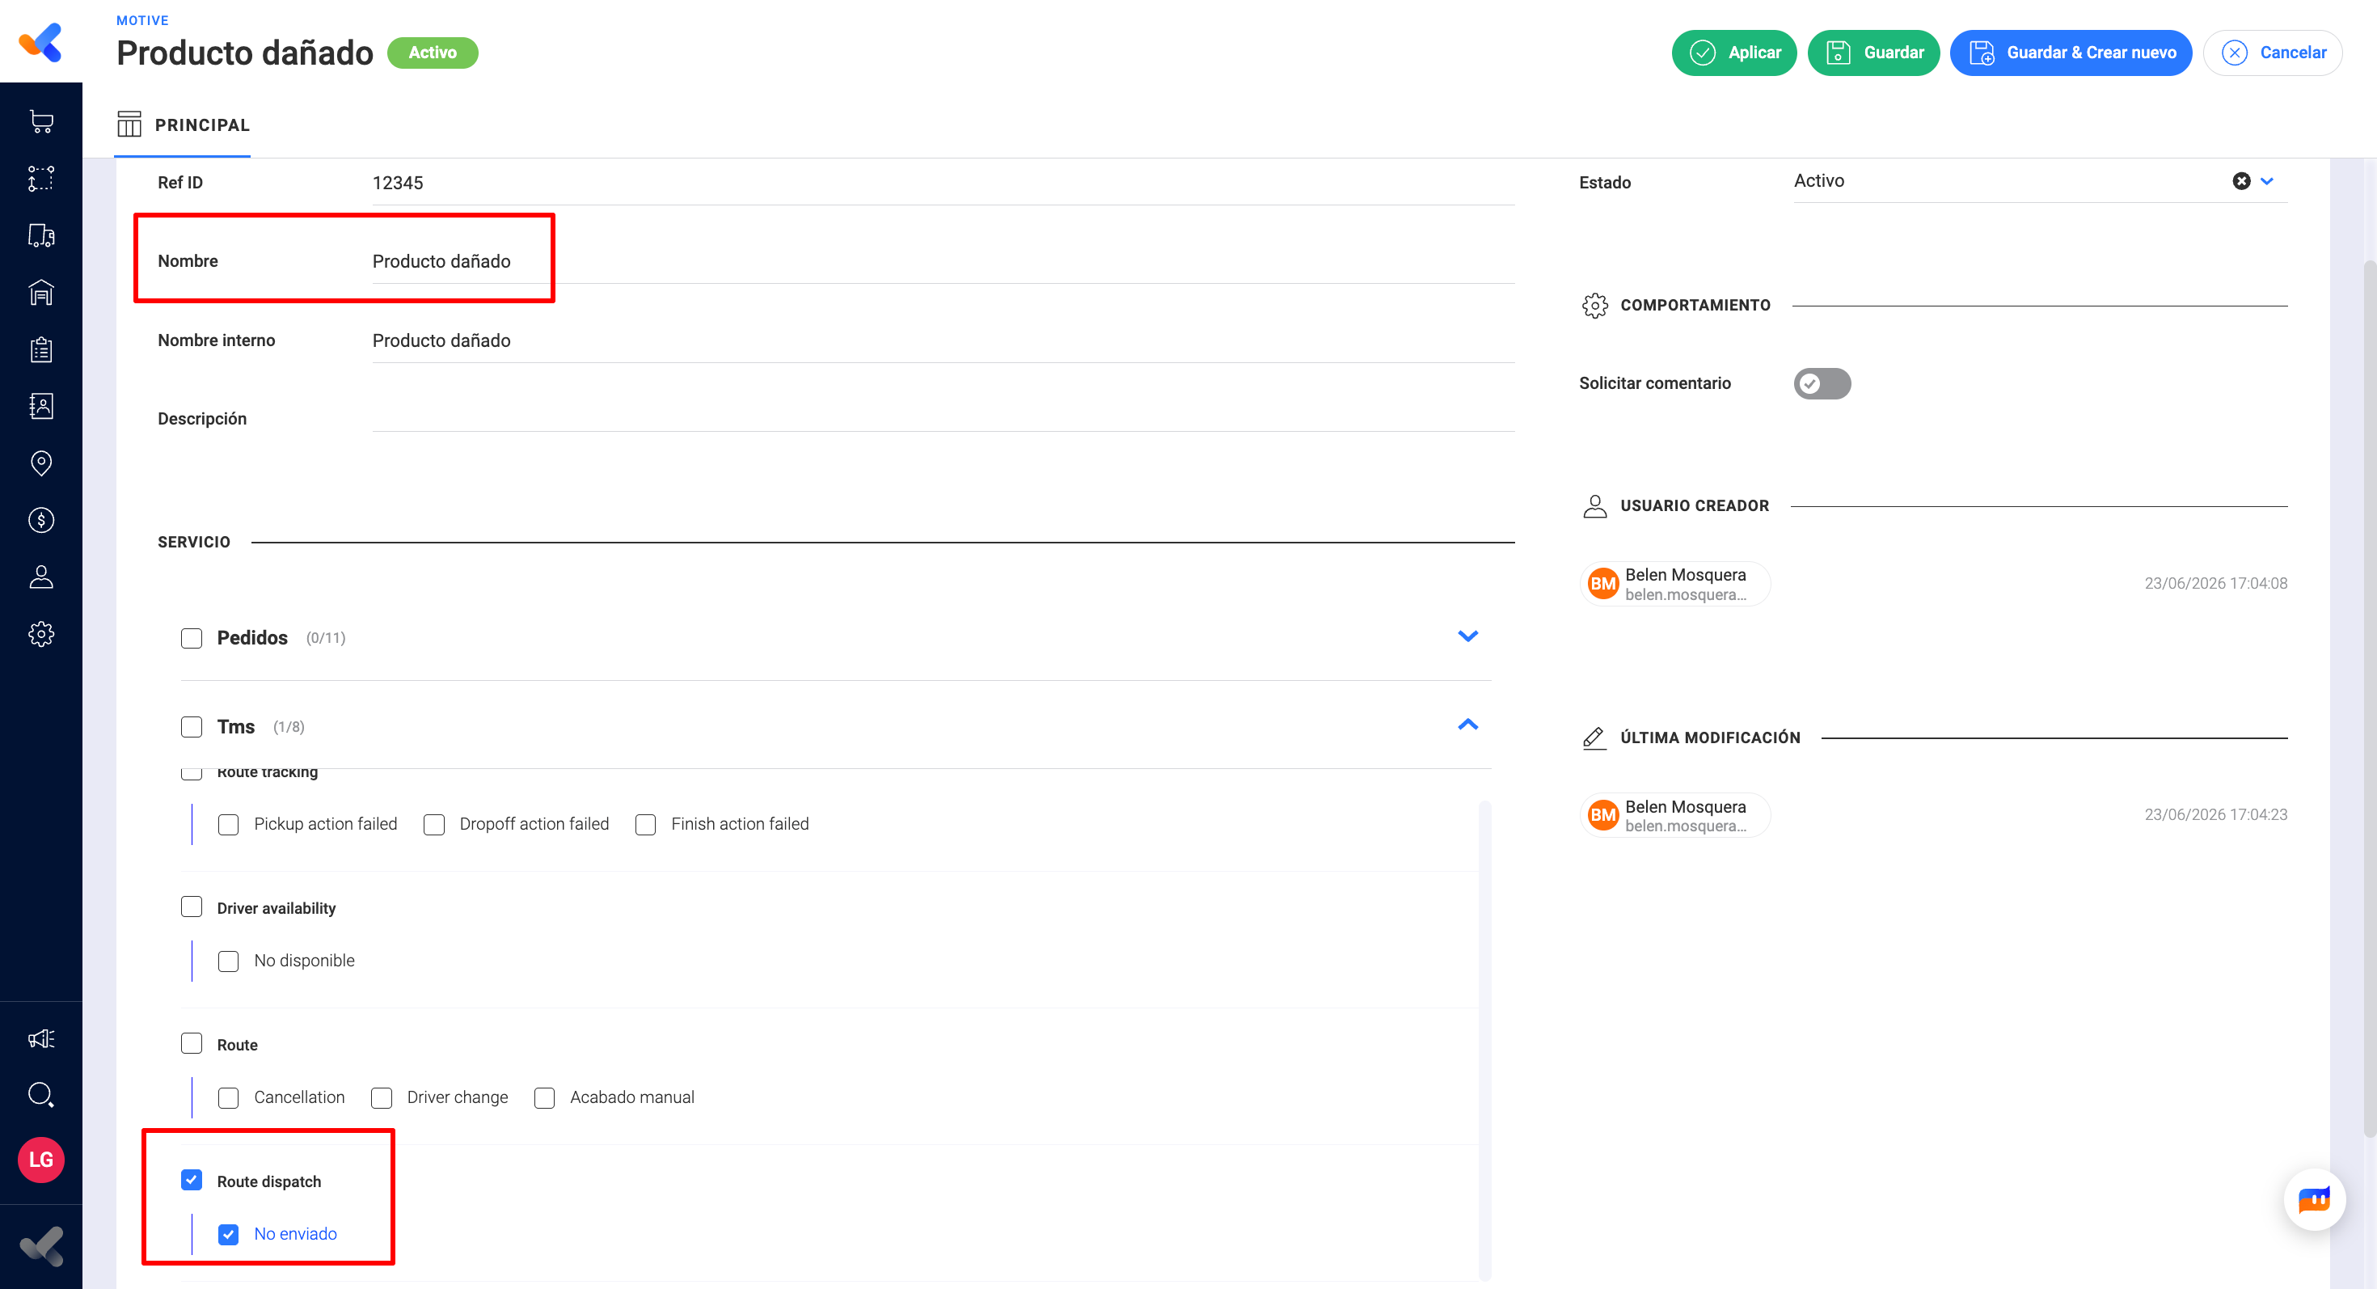This screenshot has width=2377, height=1289.
Task: Open the clipboard tasks sidebar icon
Action: click(40, 349)
